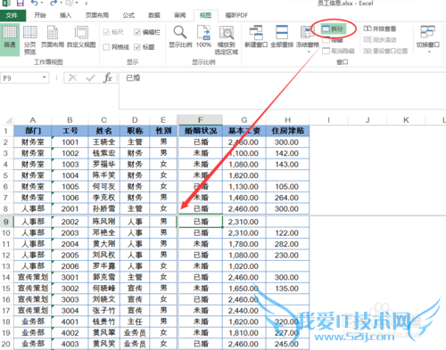Expand the 冻结窗格 dropdown arrow
Image resolution: width=446 pixels, height=350 pixels.
tap(309, 52)
